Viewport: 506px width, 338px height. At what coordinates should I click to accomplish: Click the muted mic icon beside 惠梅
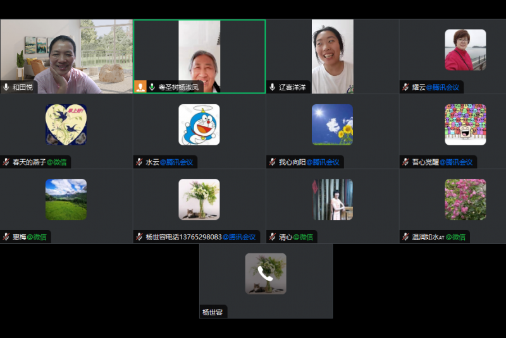[6, 237]
